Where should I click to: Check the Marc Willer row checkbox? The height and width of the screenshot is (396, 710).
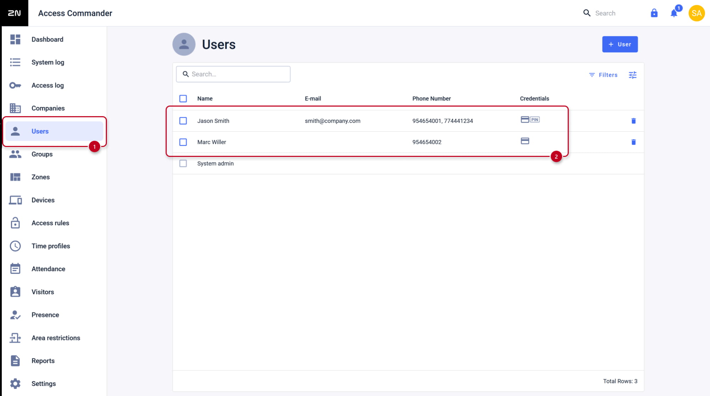[183, 142]
